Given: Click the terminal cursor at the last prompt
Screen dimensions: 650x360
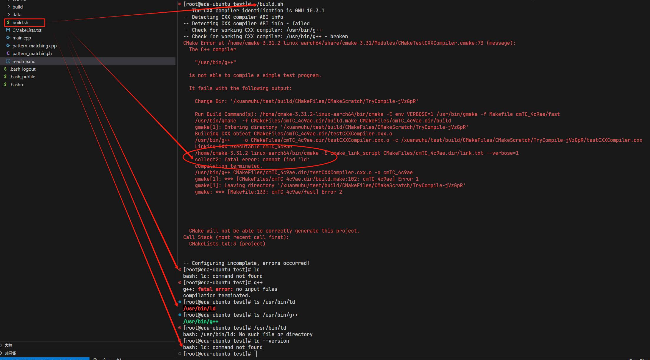Looking at the screenshot, I should [255, 354].
